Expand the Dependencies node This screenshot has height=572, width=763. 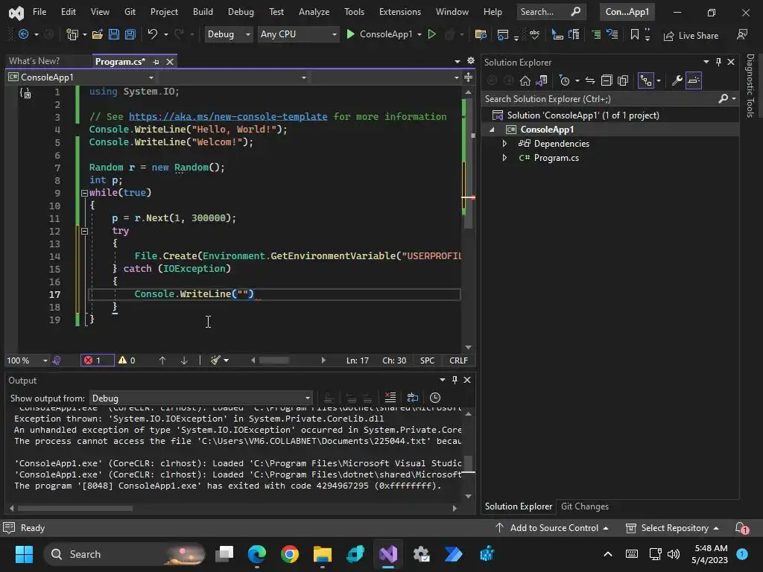click(504, 144)
